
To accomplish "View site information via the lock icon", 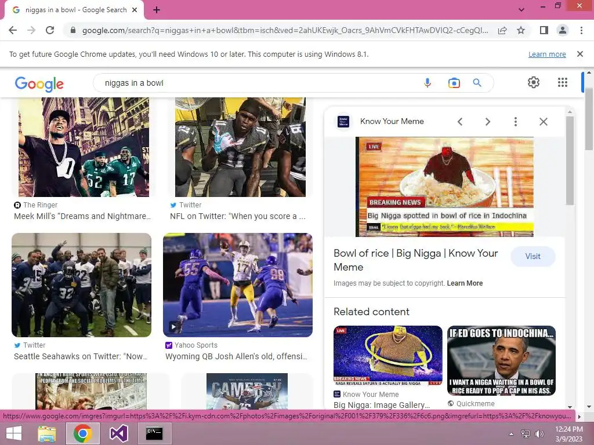I will (73, 30).
